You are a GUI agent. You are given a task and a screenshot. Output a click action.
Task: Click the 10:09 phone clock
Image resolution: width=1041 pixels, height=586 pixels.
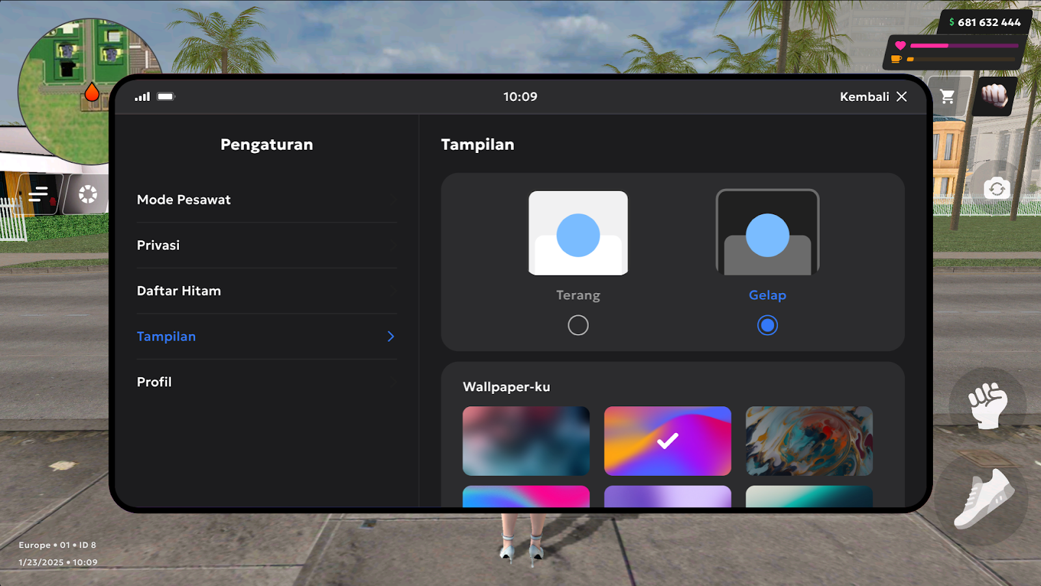pos(520,96)
